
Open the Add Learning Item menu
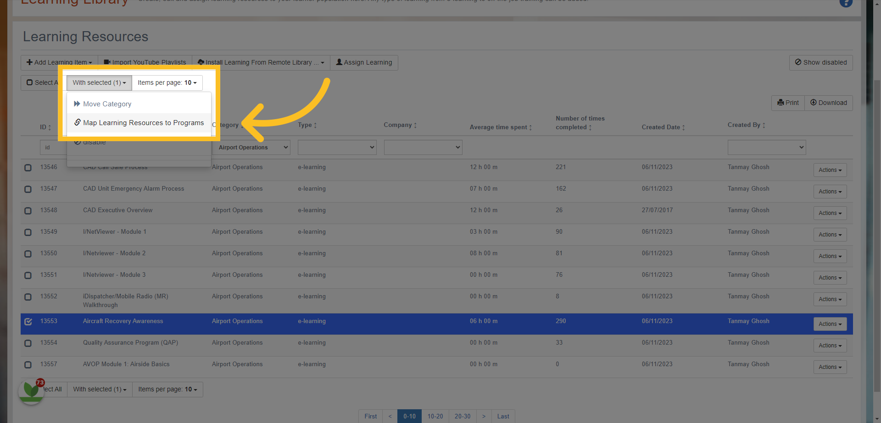pos(59,62)
